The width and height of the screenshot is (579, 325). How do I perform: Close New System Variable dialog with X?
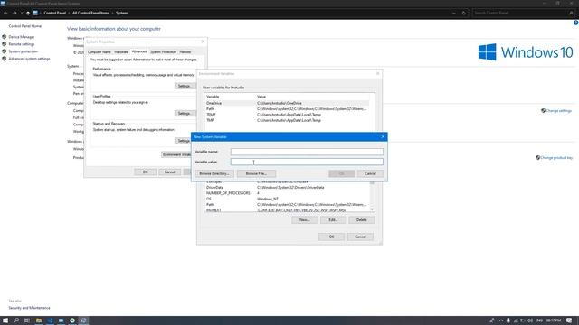coord(383,136)
